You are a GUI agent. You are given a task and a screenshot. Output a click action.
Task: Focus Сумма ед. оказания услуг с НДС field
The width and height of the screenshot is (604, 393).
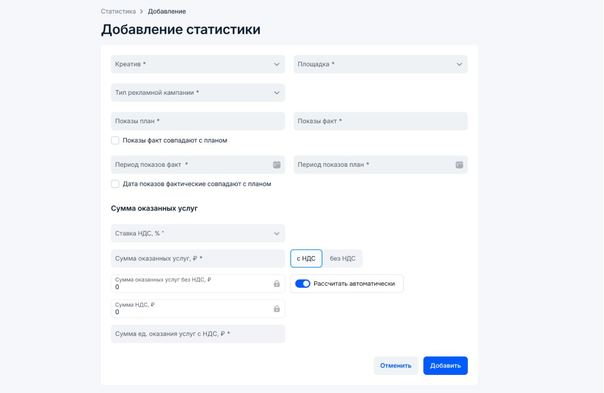click(x=198, y=334)
